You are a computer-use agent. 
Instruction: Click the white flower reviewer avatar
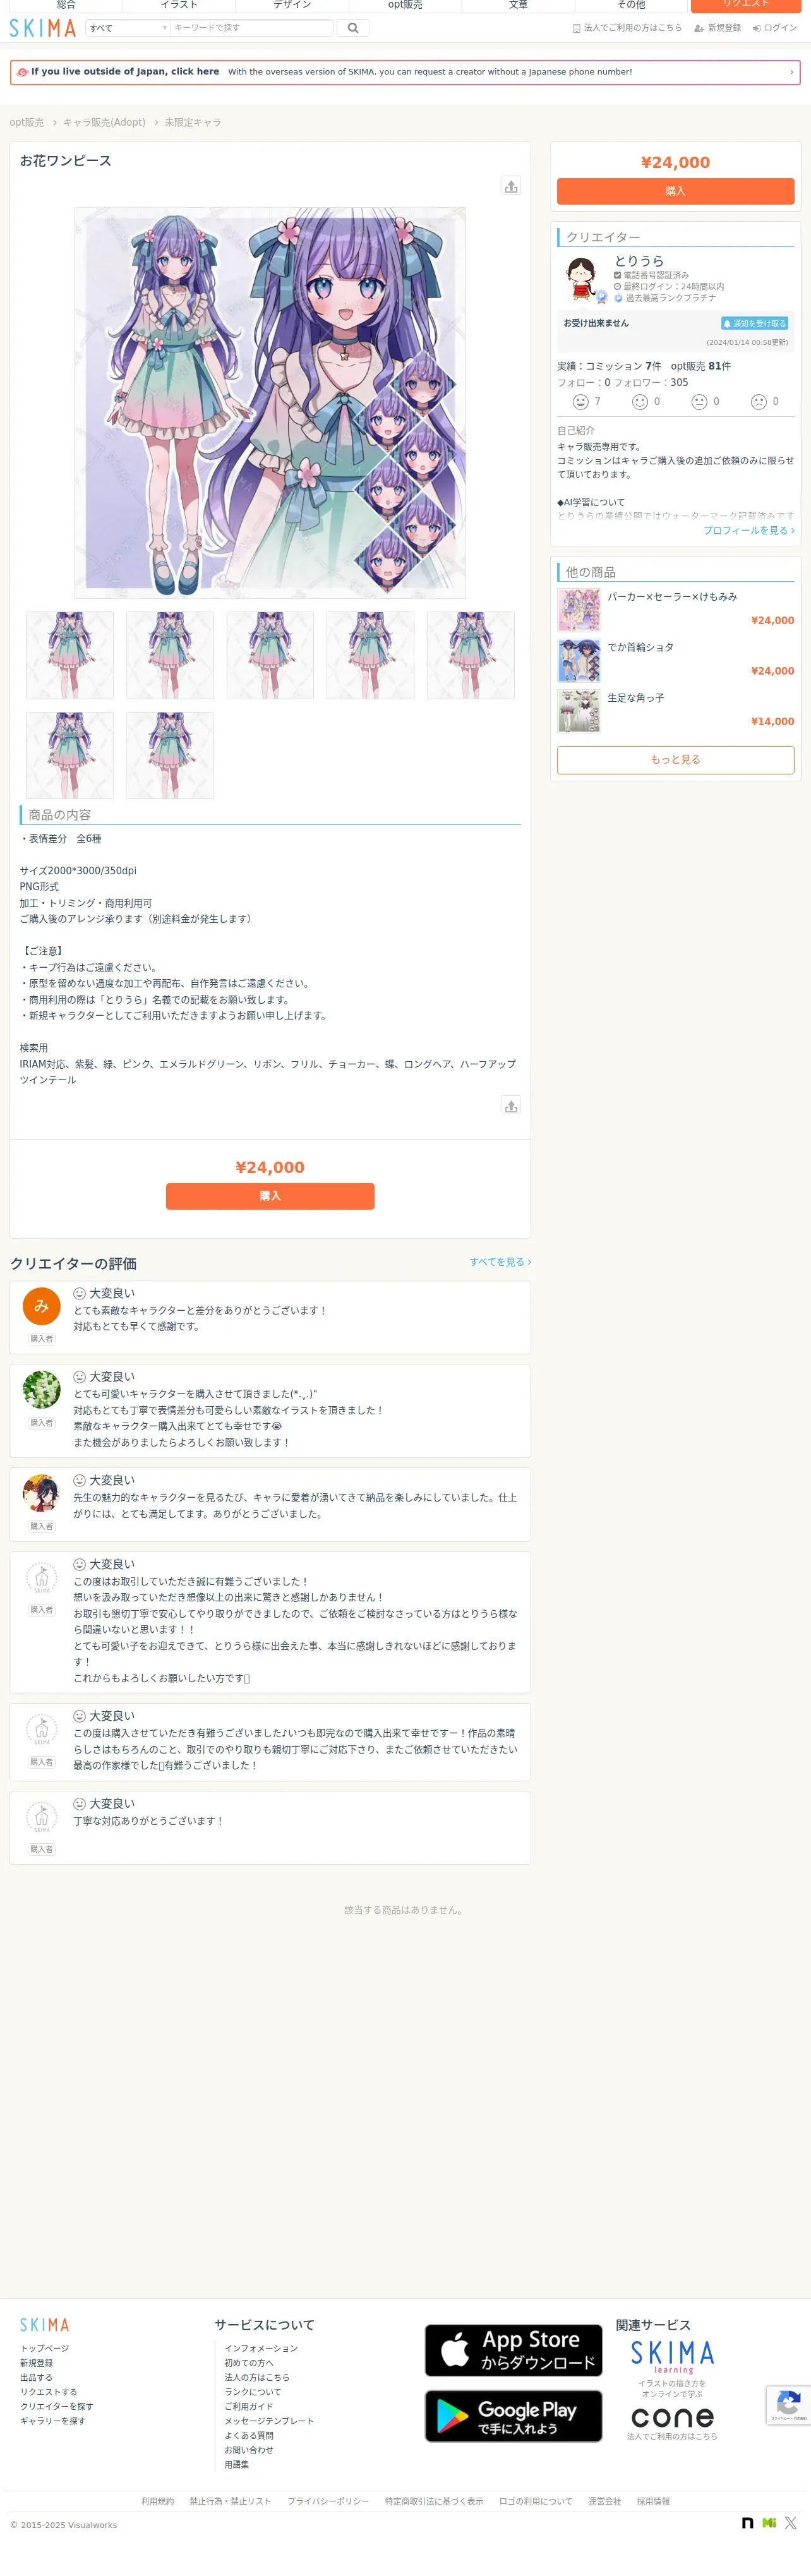41,1390
